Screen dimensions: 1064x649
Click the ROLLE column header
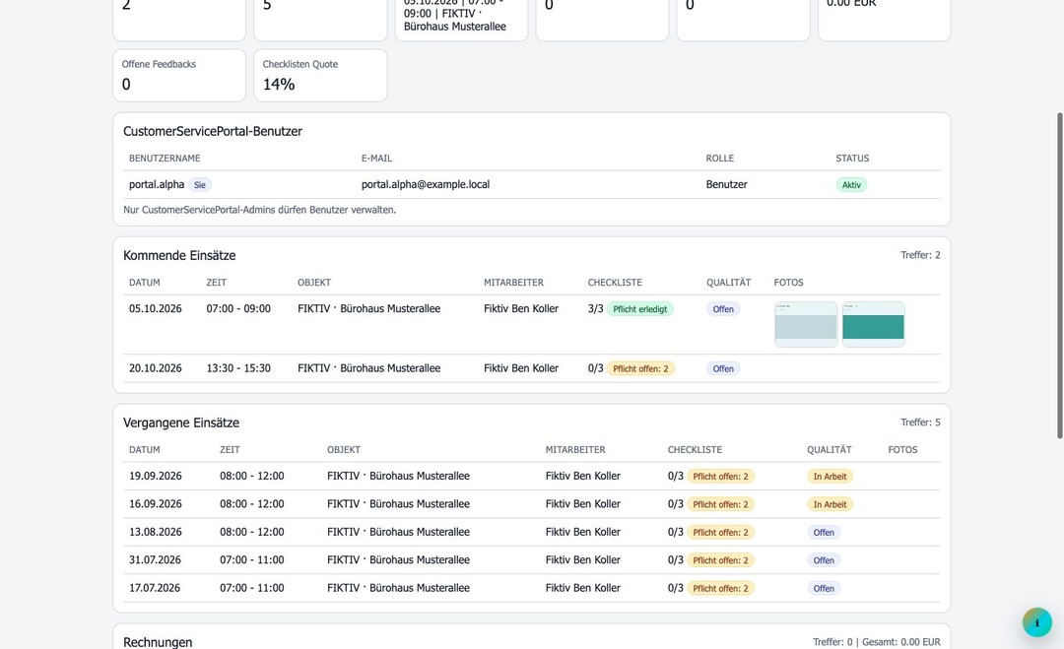[x=720, y=158]
